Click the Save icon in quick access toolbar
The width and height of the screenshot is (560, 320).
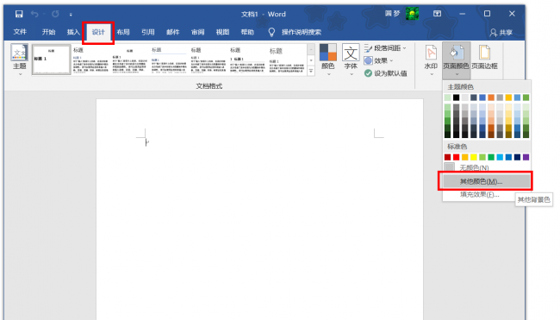click(x=19, y=14)
